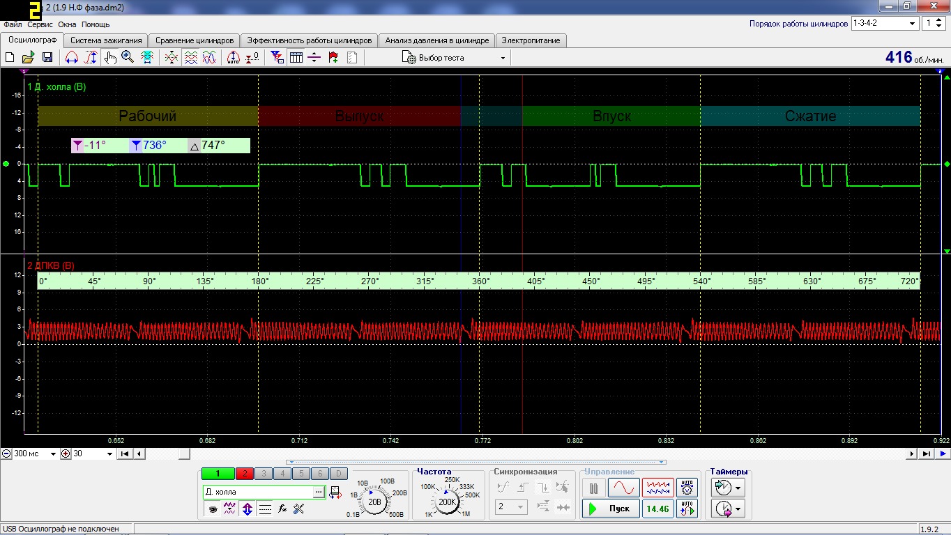
Task: Enable channel 3 button
Action: 264,474
